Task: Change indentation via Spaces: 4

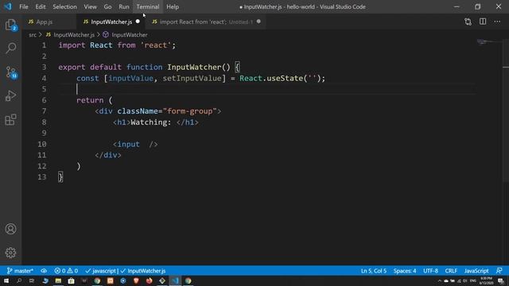Action: tap(405, 271)
